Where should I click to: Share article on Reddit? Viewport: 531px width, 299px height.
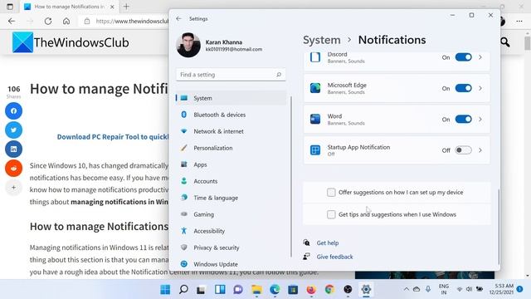tap(13, 168)
